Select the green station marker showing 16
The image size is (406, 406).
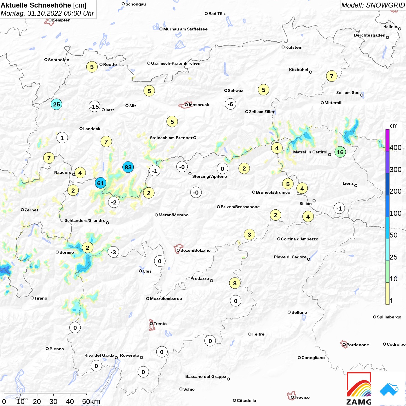[340, 152]
